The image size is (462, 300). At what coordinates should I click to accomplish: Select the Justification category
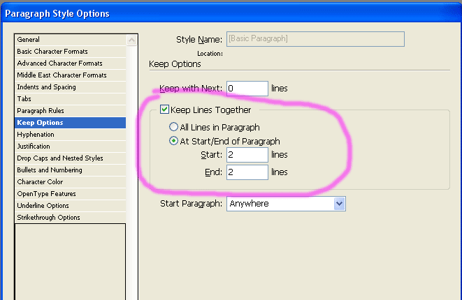[70, 147]
